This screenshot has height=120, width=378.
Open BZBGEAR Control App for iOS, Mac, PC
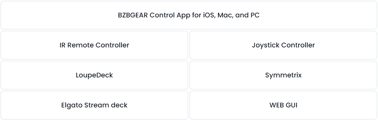tap(189, 15)
